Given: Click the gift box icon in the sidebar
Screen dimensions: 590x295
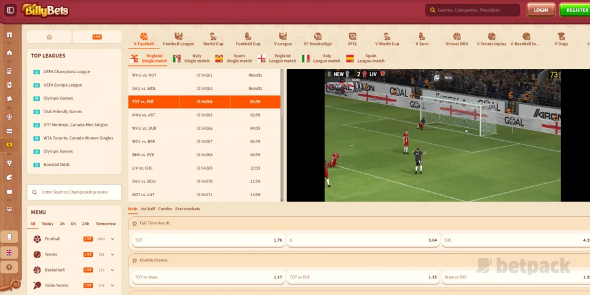Looking at the screenshot, I should click(9, 35).
